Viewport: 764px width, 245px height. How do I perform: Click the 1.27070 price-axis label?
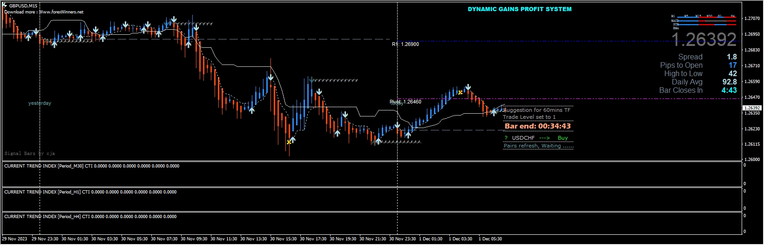752,19
